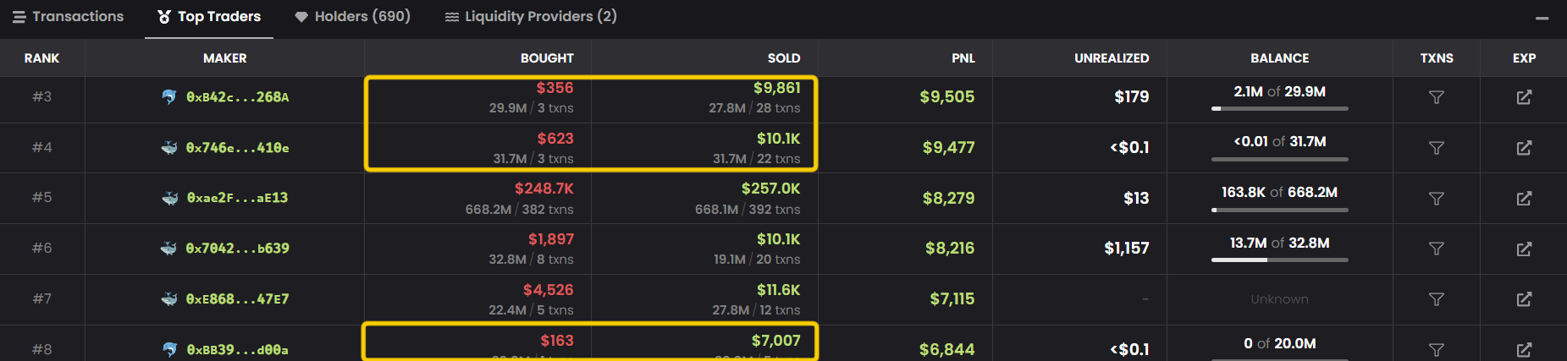The width and height of the screenshot is (1567, 361).
Task: Select the Top Traders tab
Action: click(x=209, y=17)
